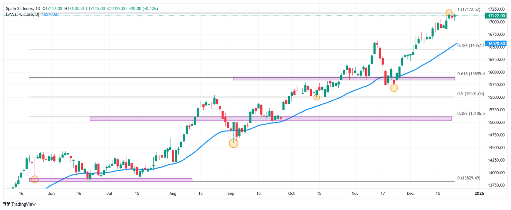Select the orange circle on the May wick
The image size is (511, 210).
(x=35, y=179)
